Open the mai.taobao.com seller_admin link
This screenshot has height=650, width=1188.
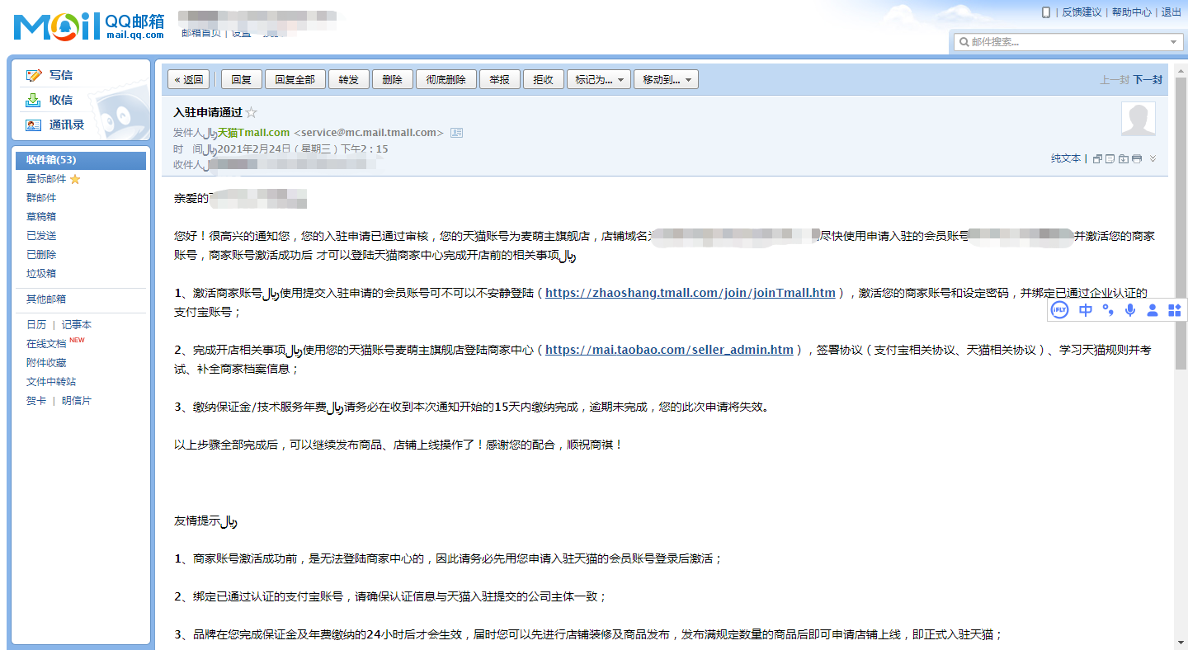(669, 350)
